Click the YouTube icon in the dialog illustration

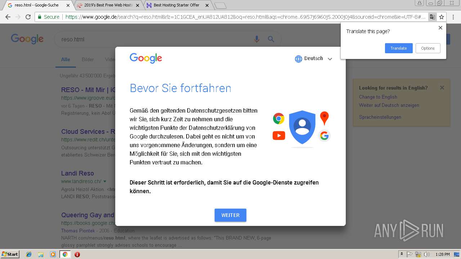pos(279,136)
